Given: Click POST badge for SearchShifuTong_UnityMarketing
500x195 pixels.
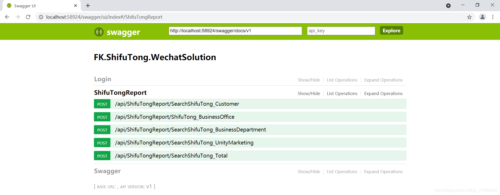Looking at the screenshot, I should coord(102,143).
